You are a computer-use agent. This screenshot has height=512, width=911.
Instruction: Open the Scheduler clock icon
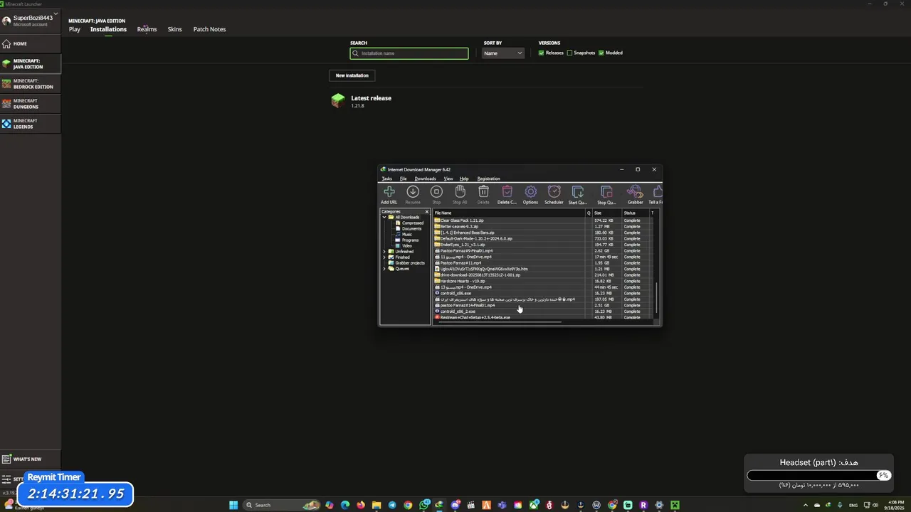554,195
